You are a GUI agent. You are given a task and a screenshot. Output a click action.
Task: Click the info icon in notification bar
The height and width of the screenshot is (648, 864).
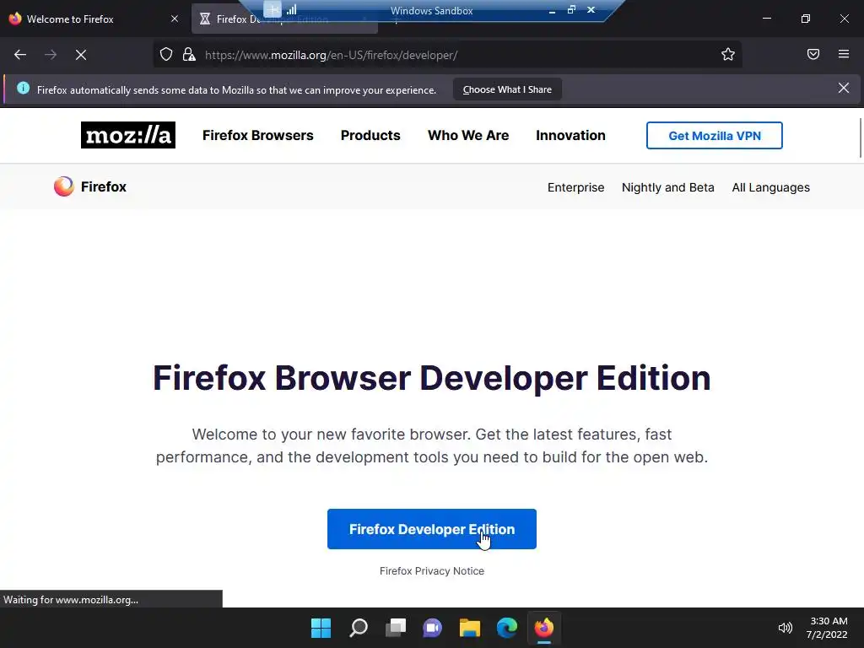[x=23, y=88]
